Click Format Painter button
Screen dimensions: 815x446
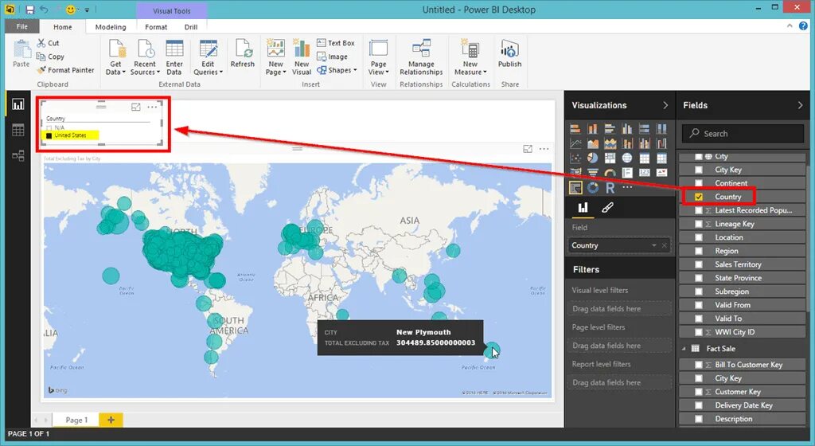coord(65,70)
